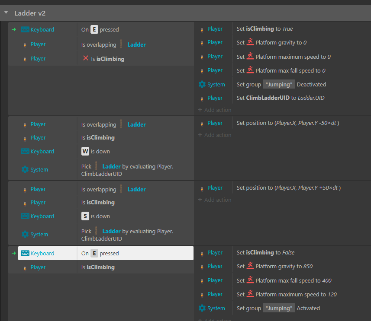Select Platform max fall speed to 400 action
The image size is (371, 321).
284,280
